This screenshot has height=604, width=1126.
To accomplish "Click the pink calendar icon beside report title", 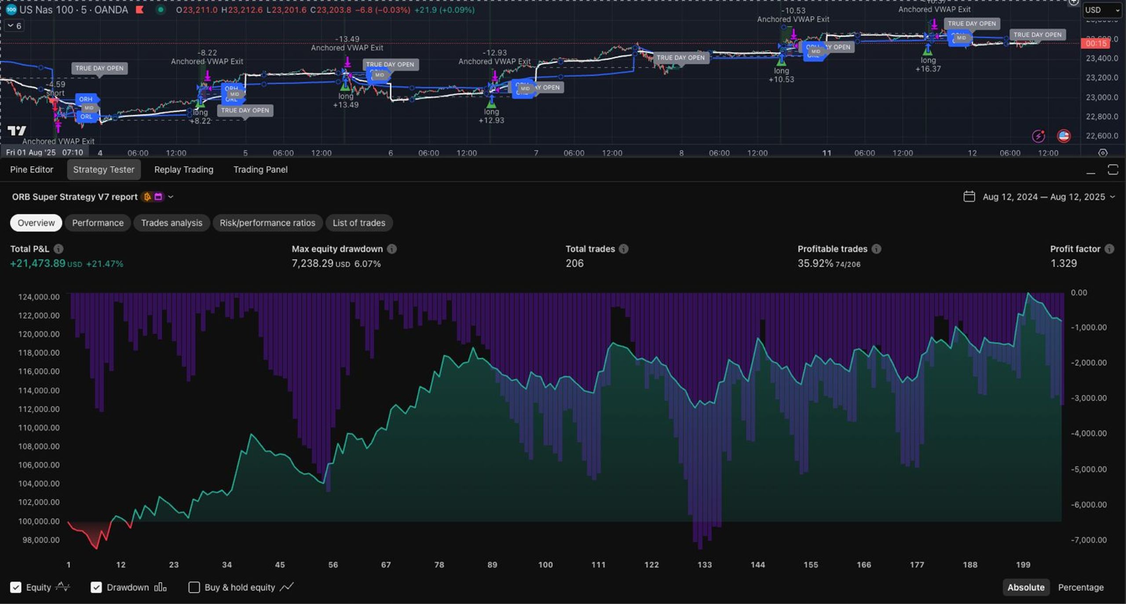I will 158,197.
